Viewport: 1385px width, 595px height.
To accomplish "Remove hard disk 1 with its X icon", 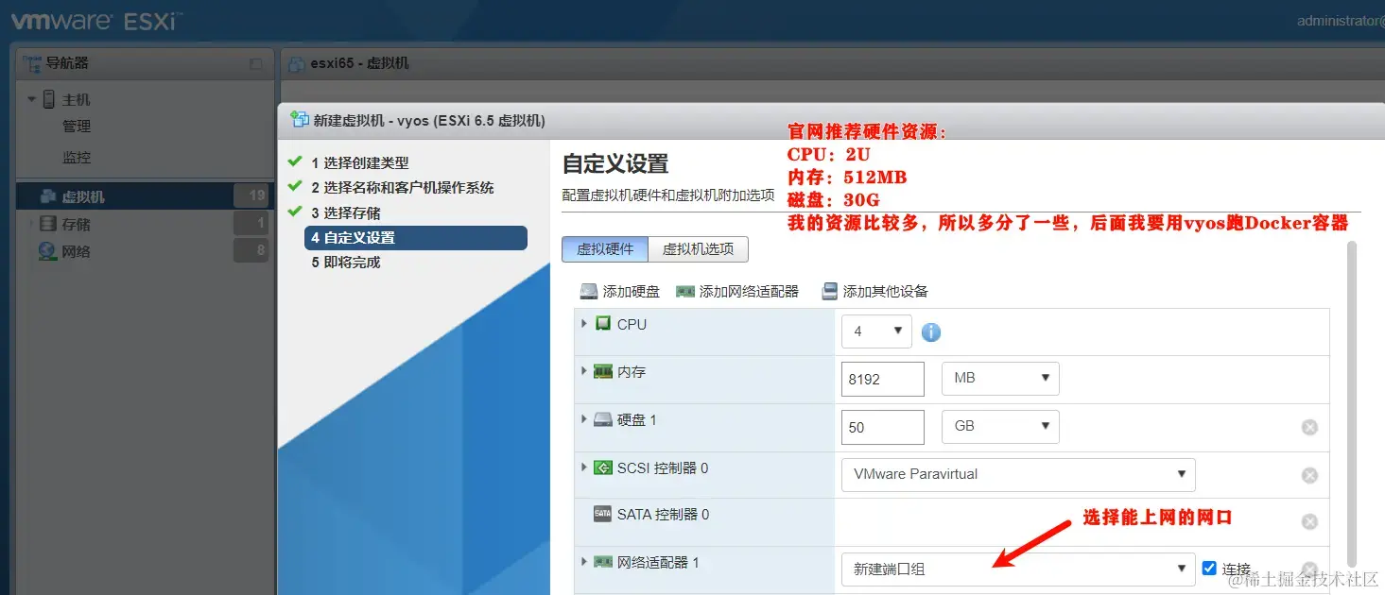I will pos(1309,427).
